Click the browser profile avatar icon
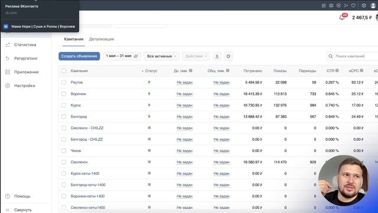Viewport: 378px width, 213px height. (x=373, y=5)
